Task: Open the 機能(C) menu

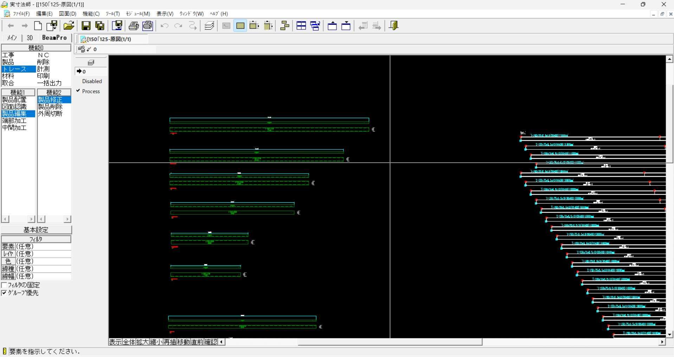Action: [x=91, y=14]
